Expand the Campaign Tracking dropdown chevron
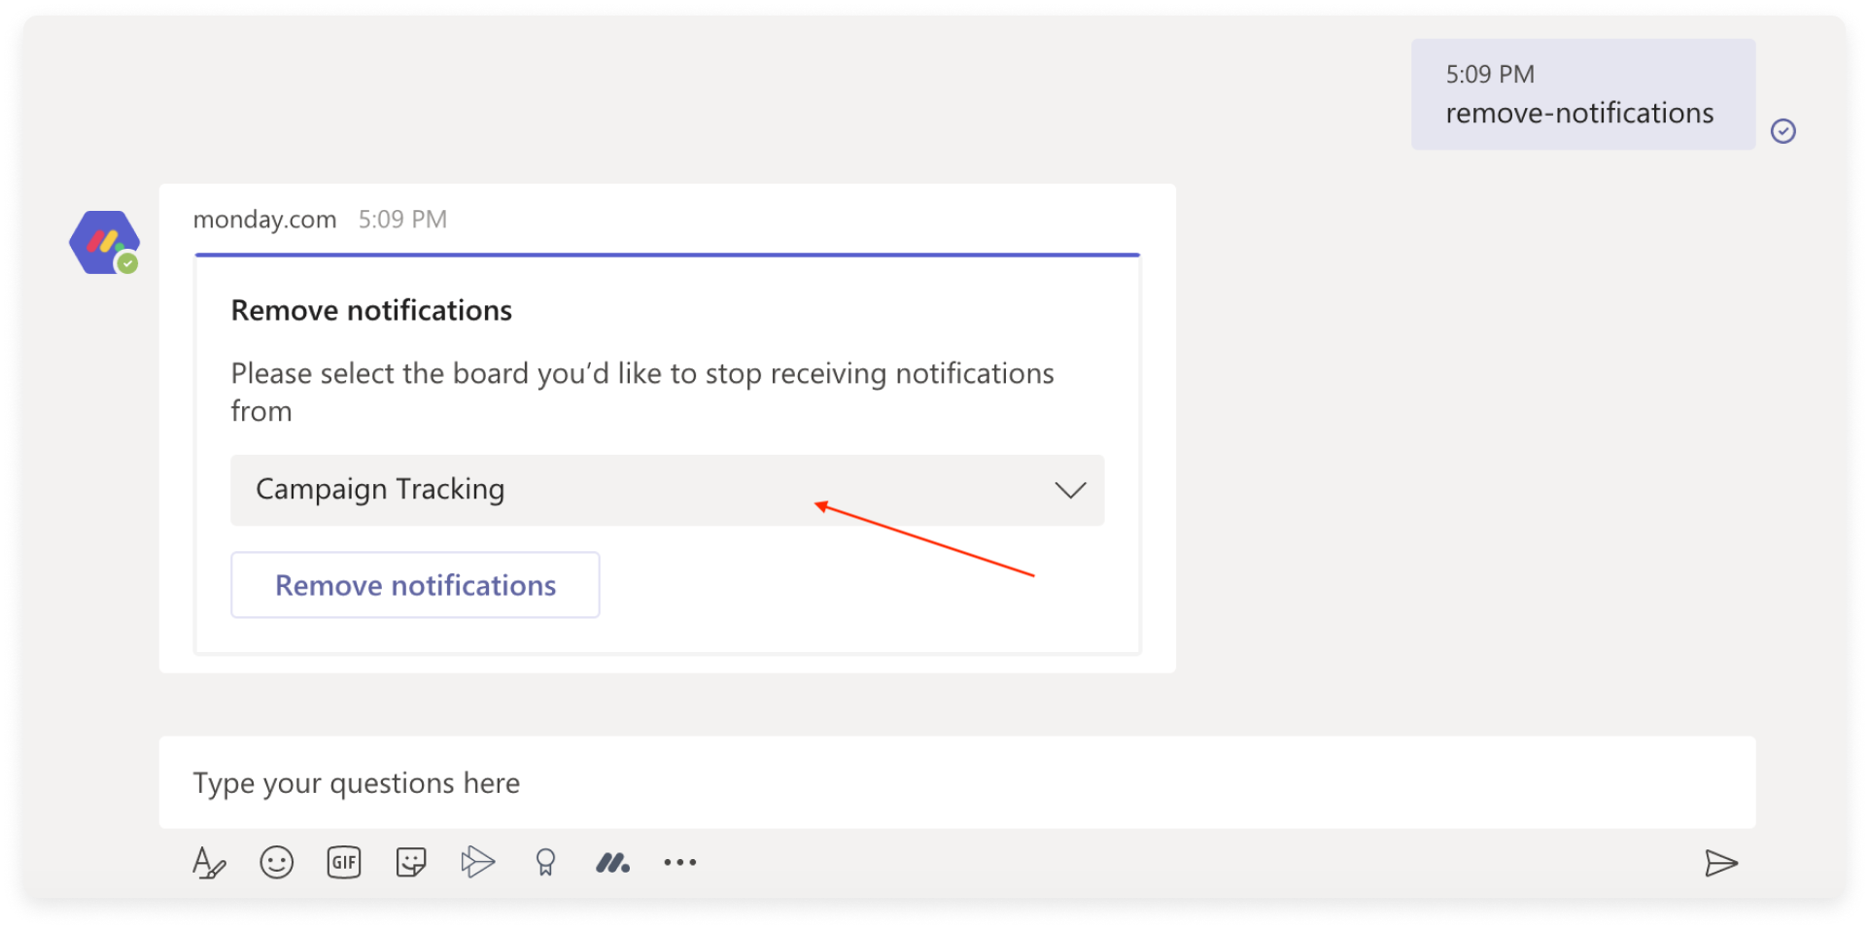 [1070, 491]
